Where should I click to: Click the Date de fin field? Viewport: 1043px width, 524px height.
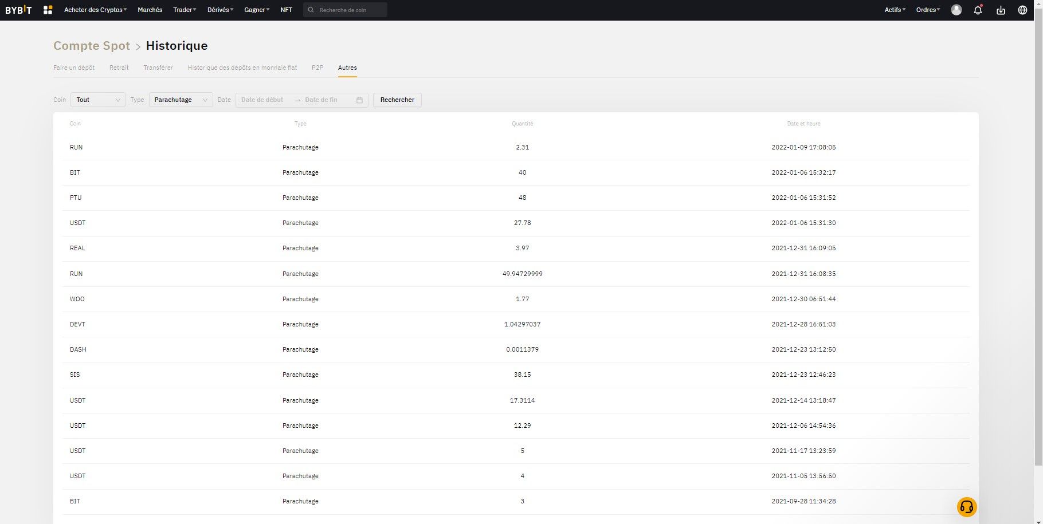point(321,100)
